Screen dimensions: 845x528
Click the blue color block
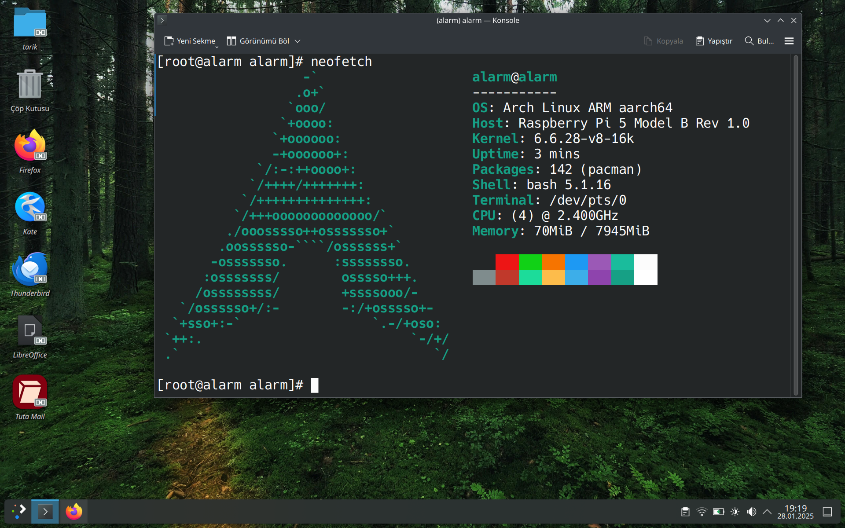pyautogui.click(x=577, y=262)
